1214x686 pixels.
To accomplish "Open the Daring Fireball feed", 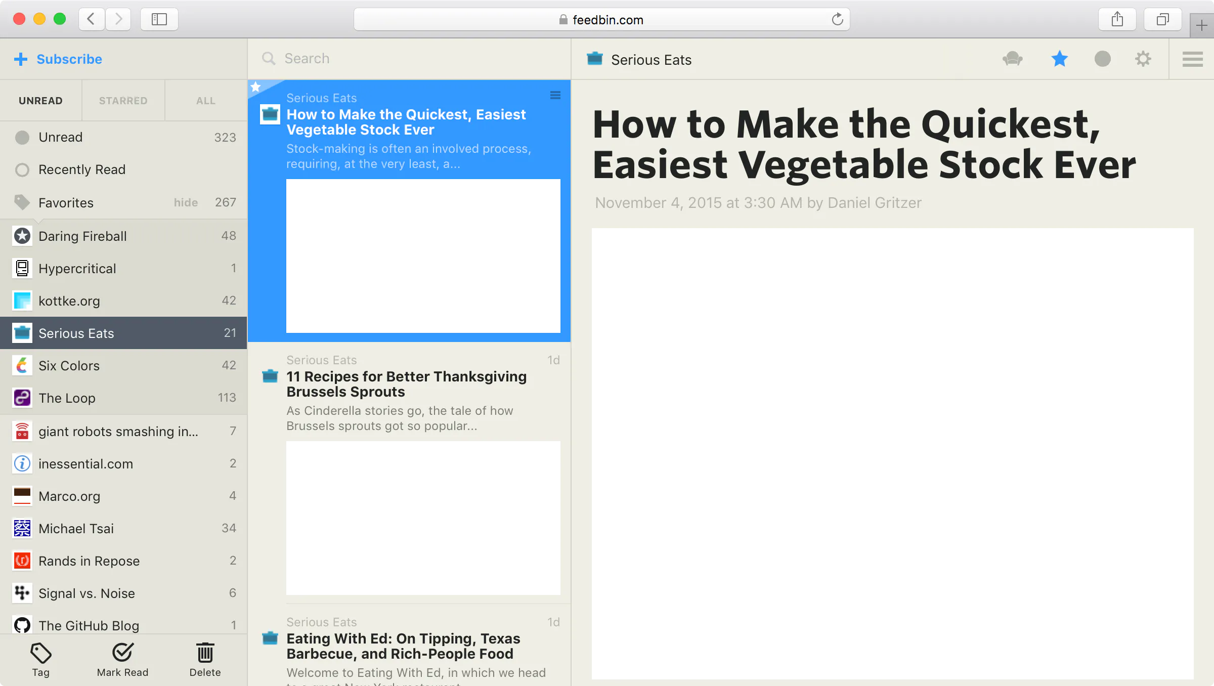I will coord(123,236).
